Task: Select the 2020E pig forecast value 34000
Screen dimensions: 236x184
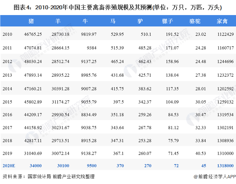Action: (35, 165)
